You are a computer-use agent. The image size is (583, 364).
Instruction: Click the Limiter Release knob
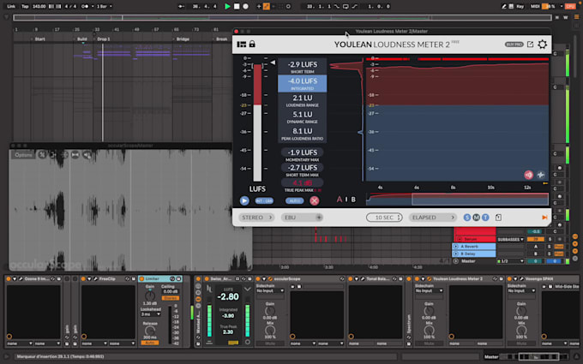point(150,331)
